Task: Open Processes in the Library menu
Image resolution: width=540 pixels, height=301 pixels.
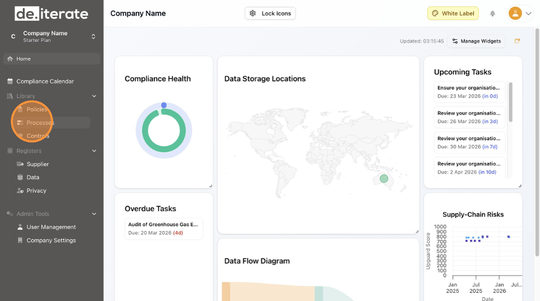Action: click(x=40, y=123)
